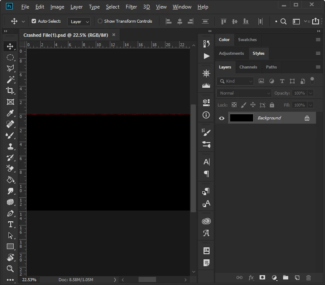Open the Info panel icon

(206, 115)
